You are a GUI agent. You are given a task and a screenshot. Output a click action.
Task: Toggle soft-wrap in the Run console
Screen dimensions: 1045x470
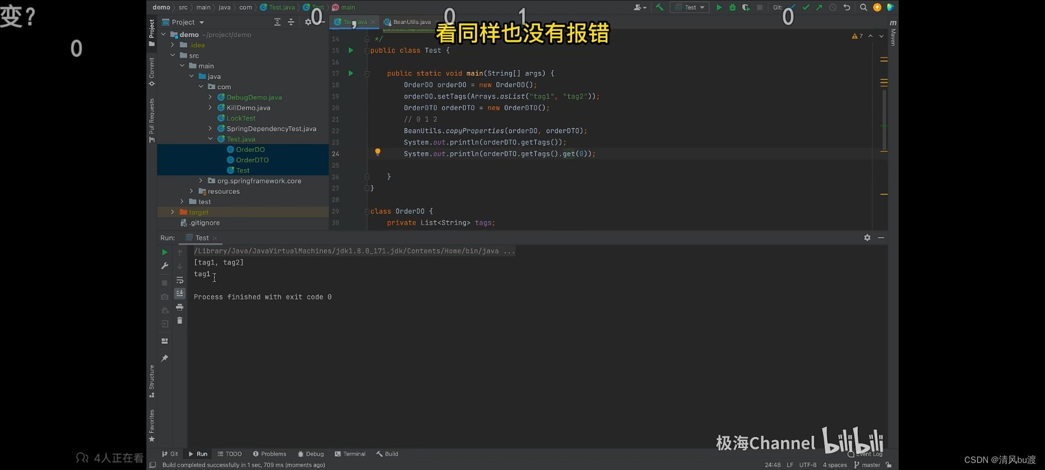(x=180, y=280)
